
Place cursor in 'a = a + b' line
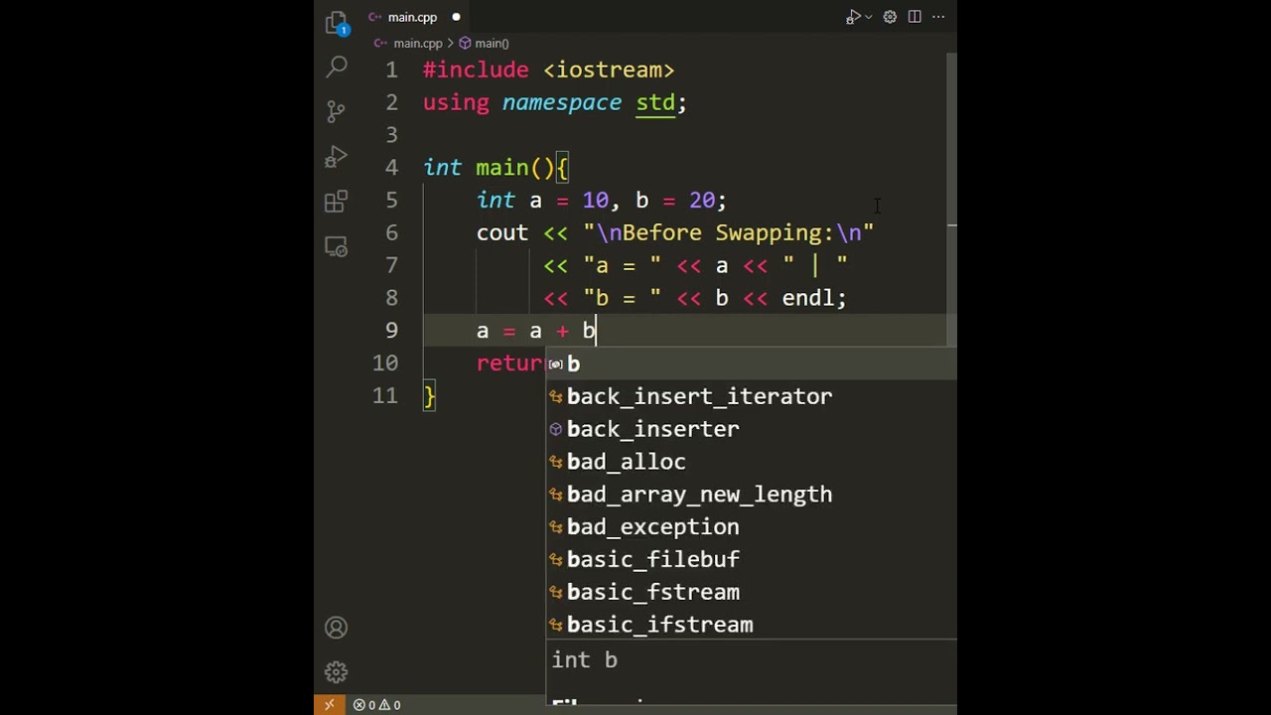[536, 331]
